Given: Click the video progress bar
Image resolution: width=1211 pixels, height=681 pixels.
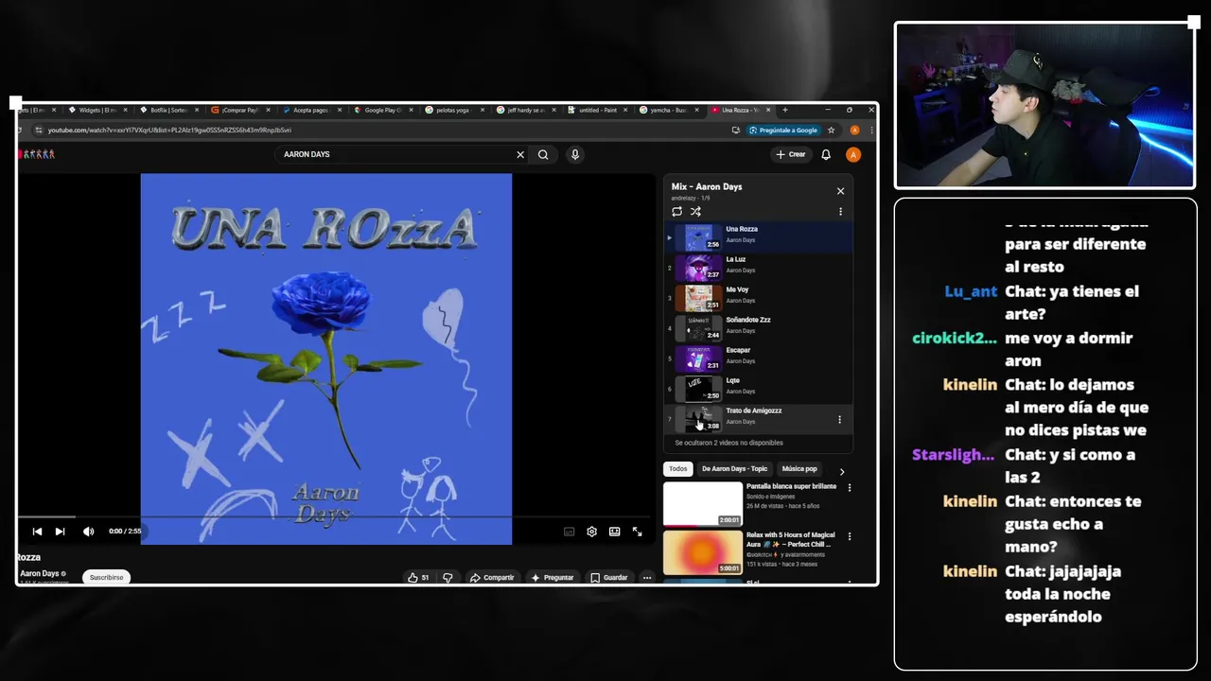Looking at the screenshot, I should [336, 517].
